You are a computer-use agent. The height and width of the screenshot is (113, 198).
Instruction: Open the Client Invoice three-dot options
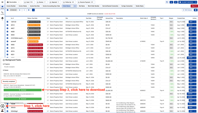[196, 2]
